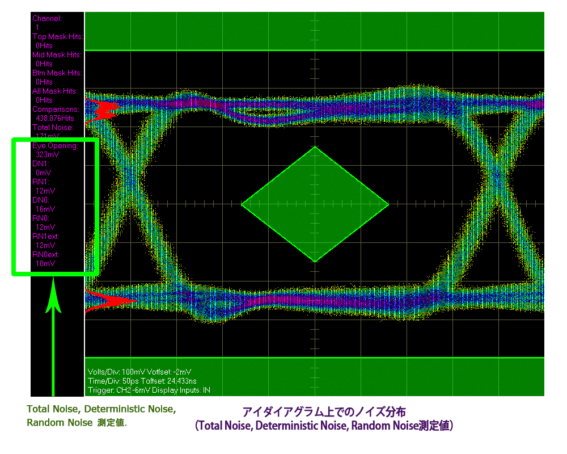Select the bottom green mask band
Image resolution: width=567 pixels, height=454 pixels.
click(315, 376)
